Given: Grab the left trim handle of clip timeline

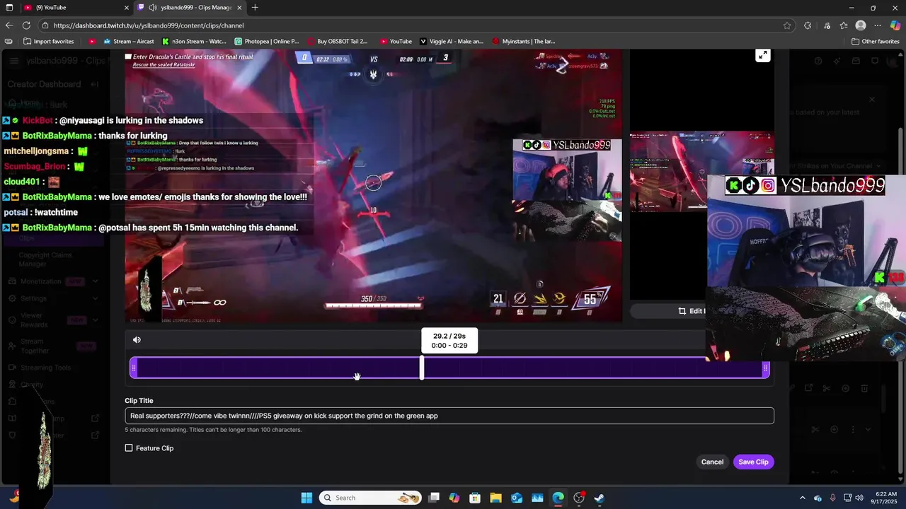Looking at the screenshot, I should (x=134, y=368).
